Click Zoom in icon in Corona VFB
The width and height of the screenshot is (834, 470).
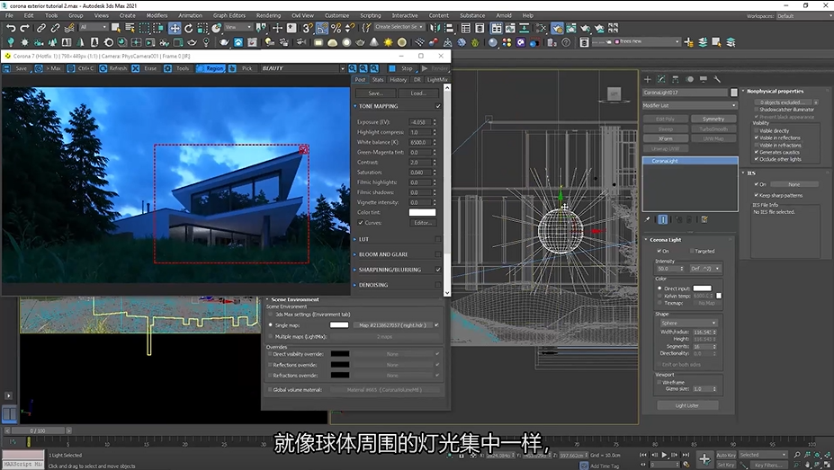352,68
